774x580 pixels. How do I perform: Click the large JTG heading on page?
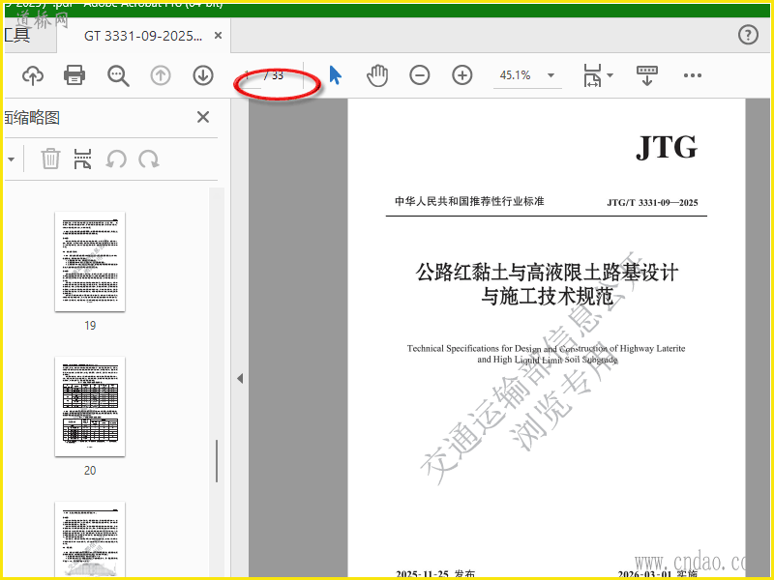pos(667,147)
